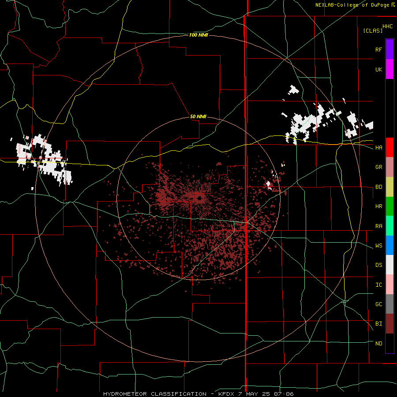Image resolution: width=397 pixels, height=397 pixels.
Task: Click the RF purple legend swatch
Action: 390,49
